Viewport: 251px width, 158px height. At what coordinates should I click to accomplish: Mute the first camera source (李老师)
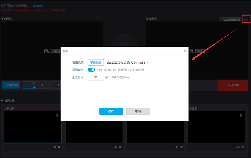pyautogui.click(x=54, y=147)
